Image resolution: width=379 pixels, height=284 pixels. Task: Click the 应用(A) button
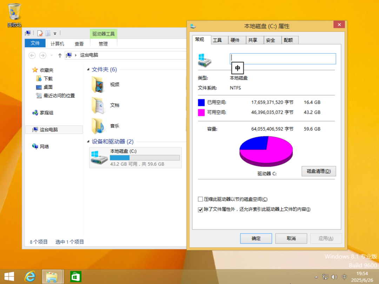(326, 238)
